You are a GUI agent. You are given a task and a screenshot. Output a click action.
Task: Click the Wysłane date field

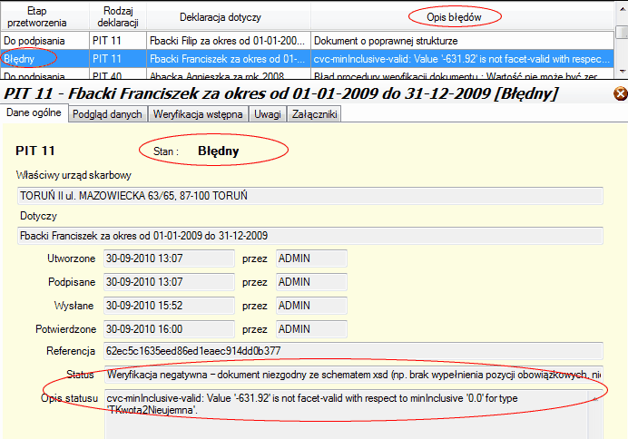(169, 305)
